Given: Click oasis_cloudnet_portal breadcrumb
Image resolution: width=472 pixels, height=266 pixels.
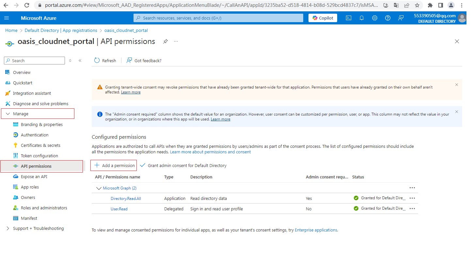Looking at the screenshot, I should pyautogui.click(x=126, y=30).
